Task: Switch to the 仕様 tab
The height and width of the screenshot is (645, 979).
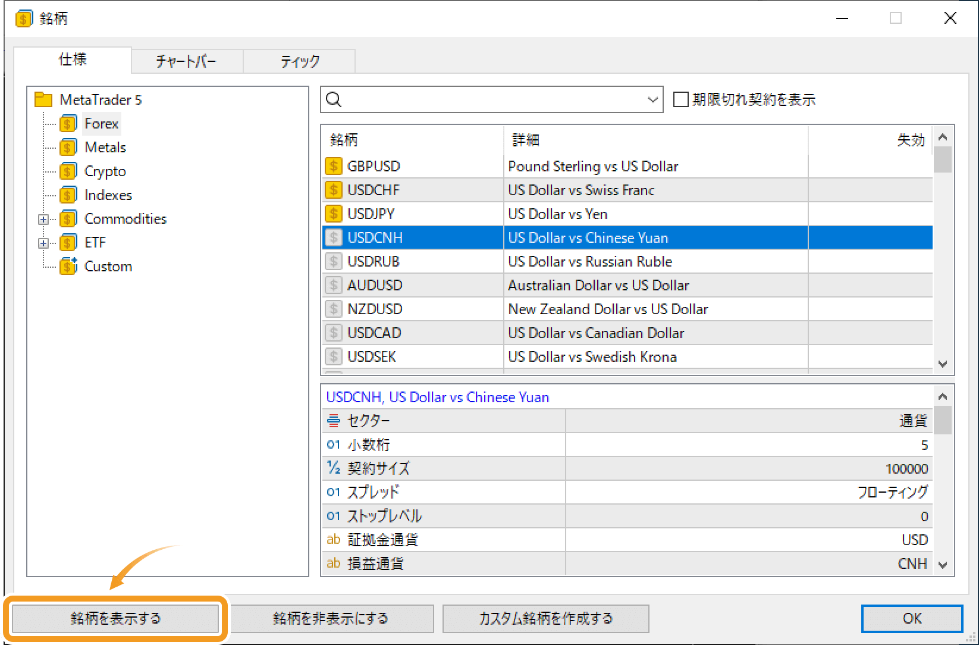Action: [x=73, y=60]
